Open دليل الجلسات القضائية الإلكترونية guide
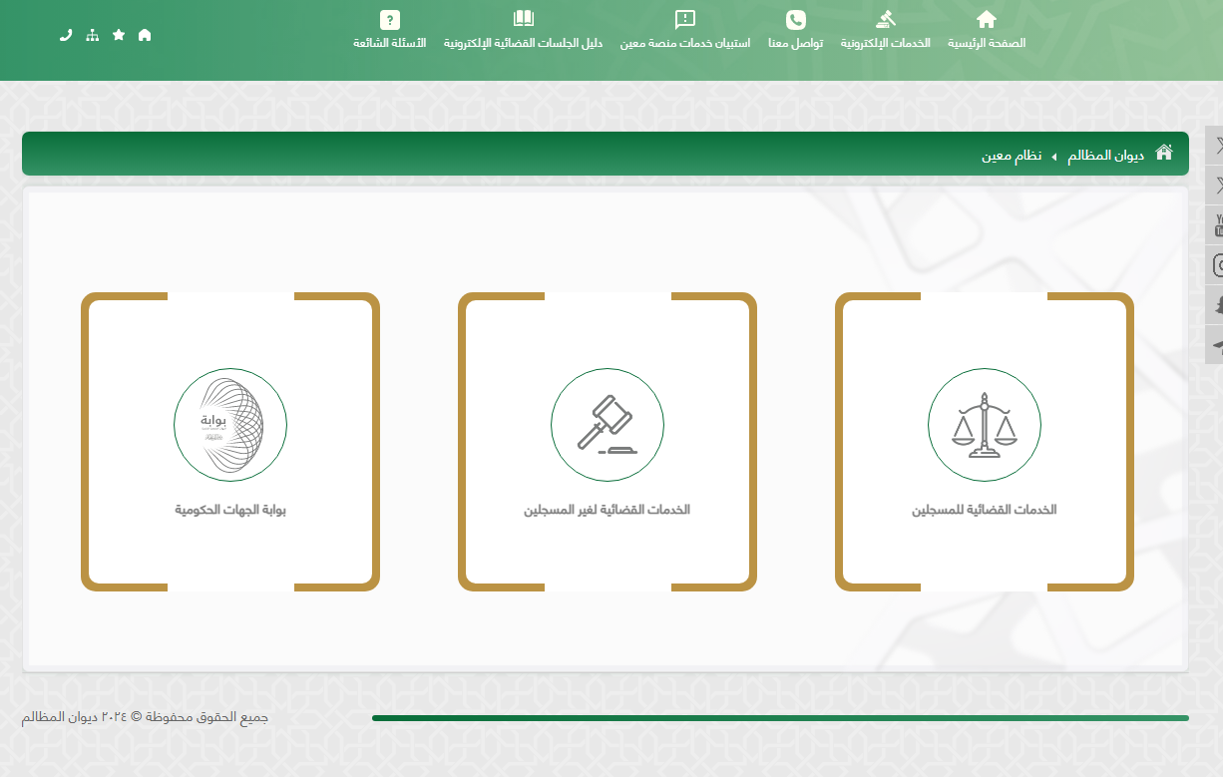 point(523,31)
